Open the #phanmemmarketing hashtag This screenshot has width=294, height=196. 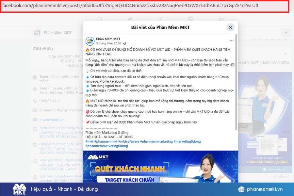[156, 141]
